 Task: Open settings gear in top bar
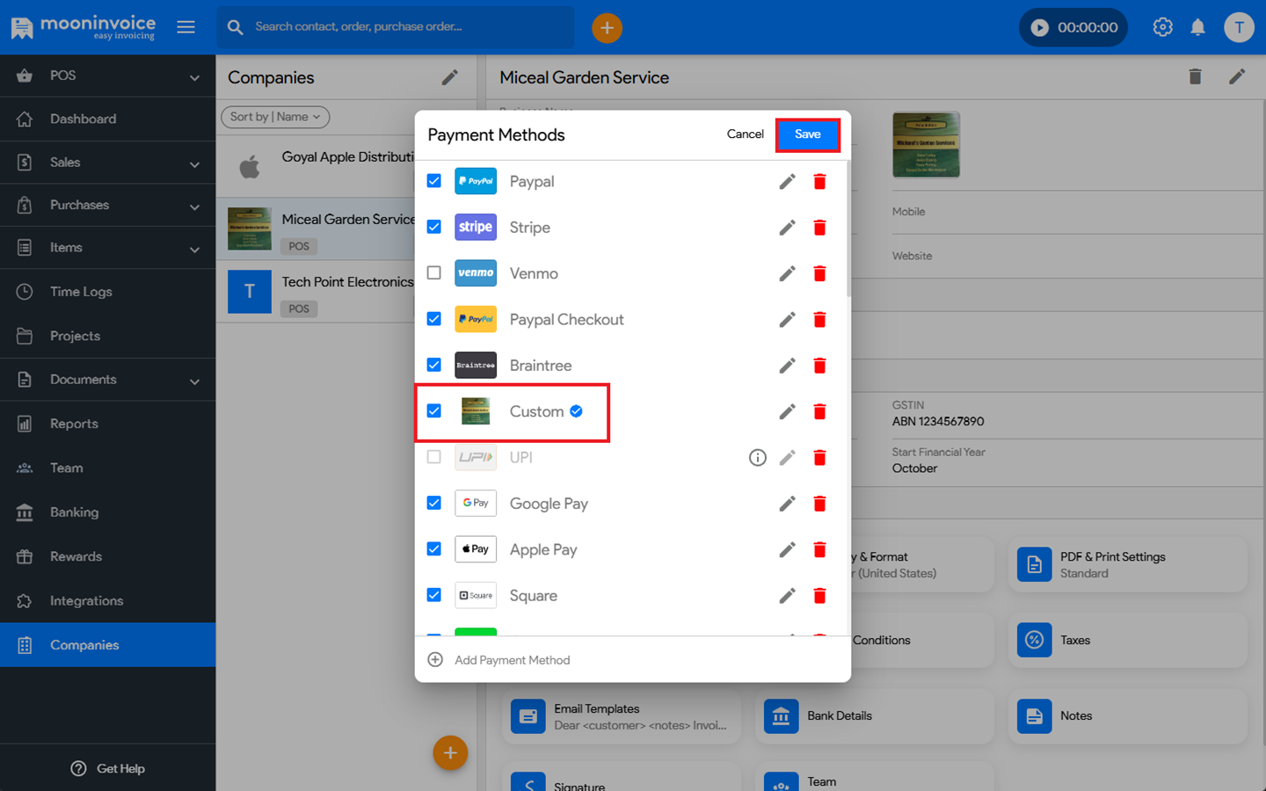[x=1162, y=27]
